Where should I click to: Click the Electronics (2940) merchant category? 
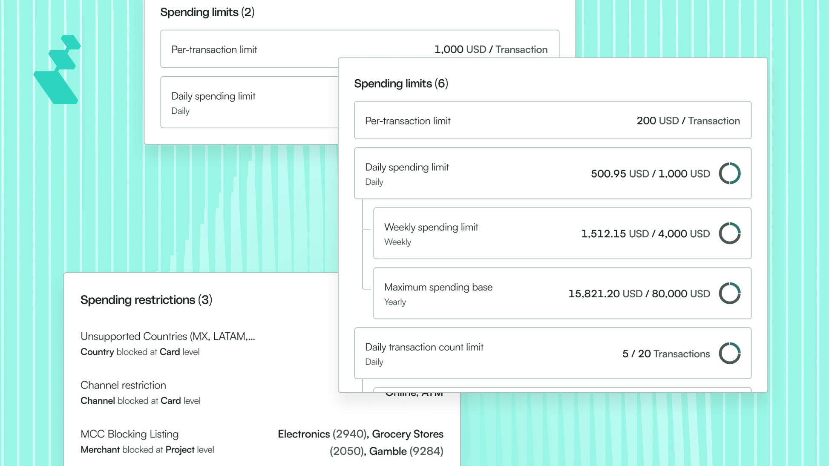click(322, 434)
